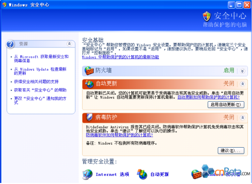
Task: Click the question mark help icon in Resources
Action: (x=10, y=44)
